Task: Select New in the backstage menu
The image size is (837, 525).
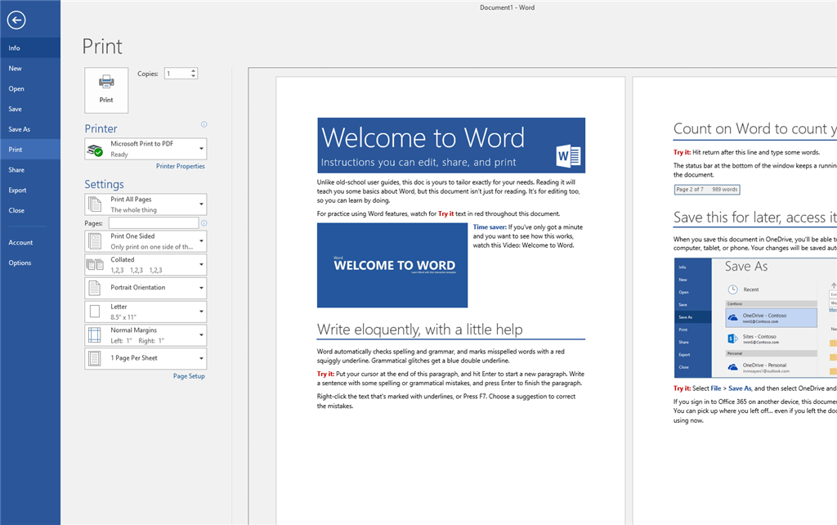Action: [x=30, y=69]
